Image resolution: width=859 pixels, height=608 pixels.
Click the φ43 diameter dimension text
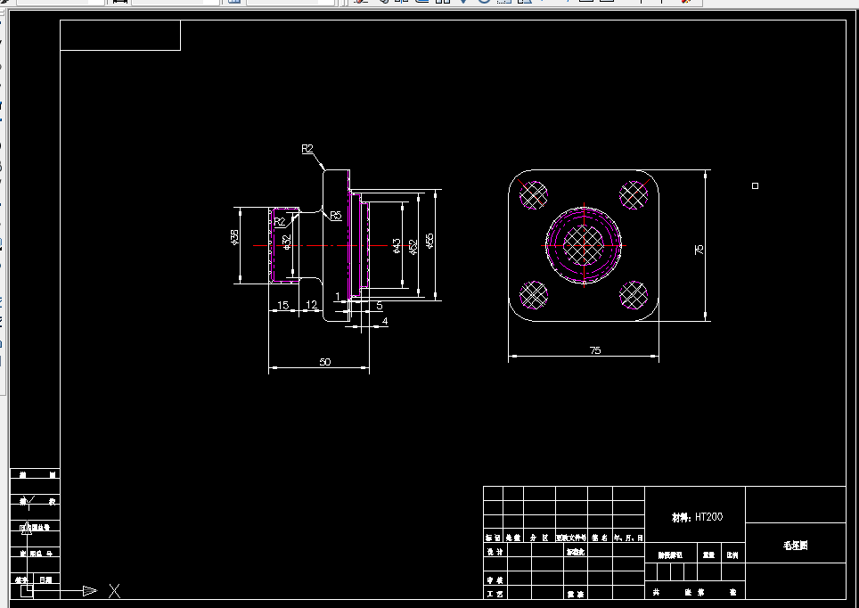(397, 246)
